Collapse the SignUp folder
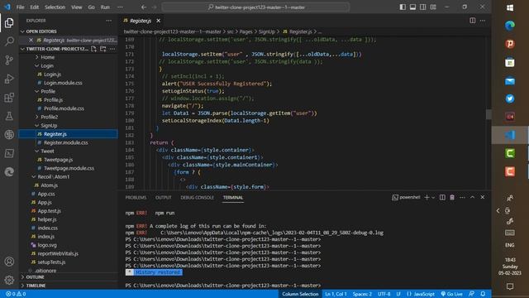 tap(49, 126)
